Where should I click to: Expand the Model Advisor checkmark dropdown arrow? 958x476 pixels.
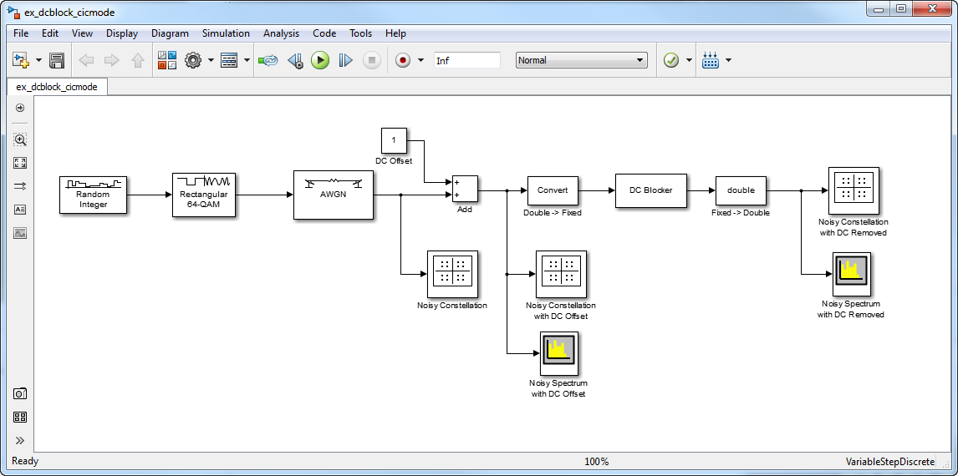pos(689,60)
